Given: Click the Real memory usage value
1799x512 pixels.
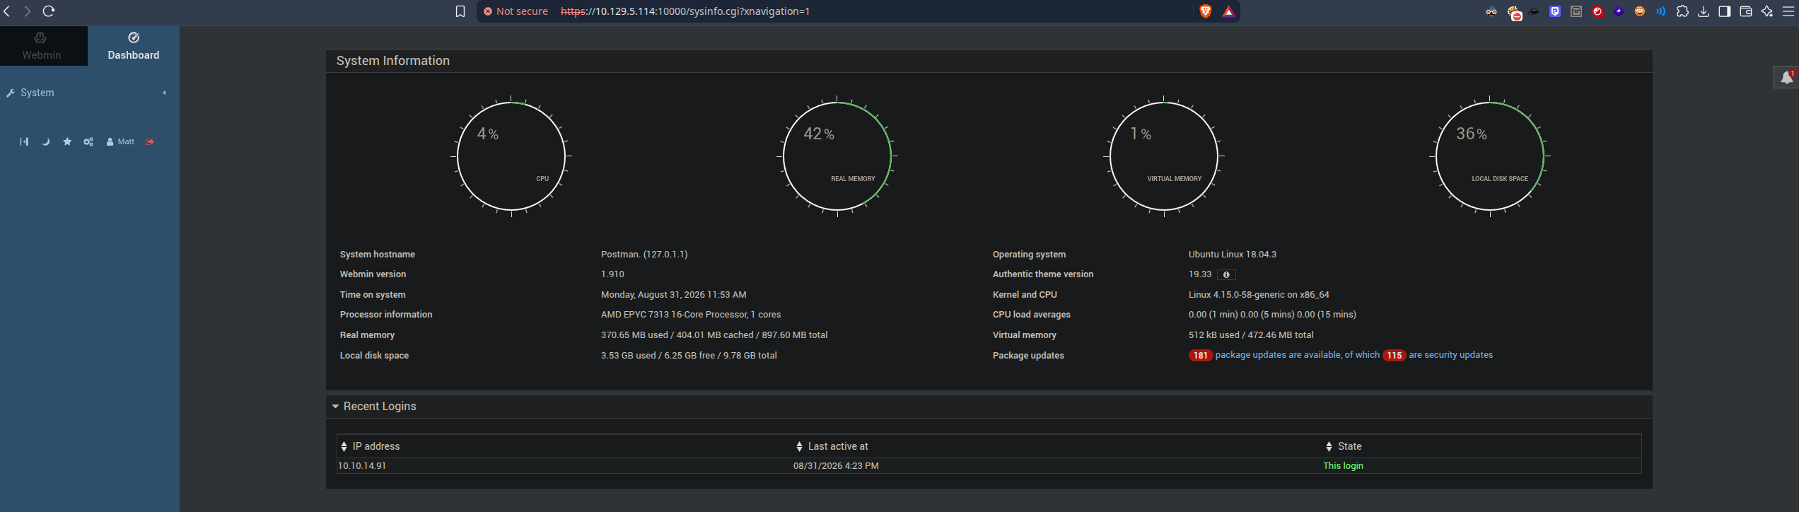Looking at the screenshot, I should pyautogui.click(x=714, y=335).
